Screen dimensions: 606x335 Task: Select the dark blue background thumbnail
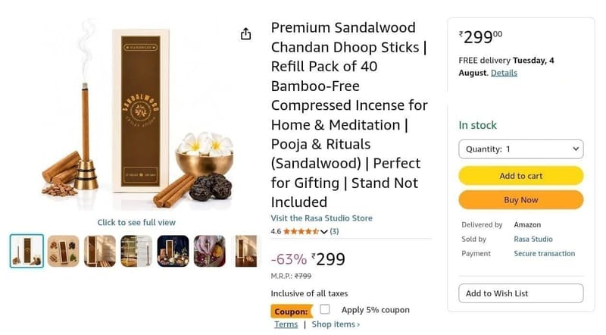point(173,251)
